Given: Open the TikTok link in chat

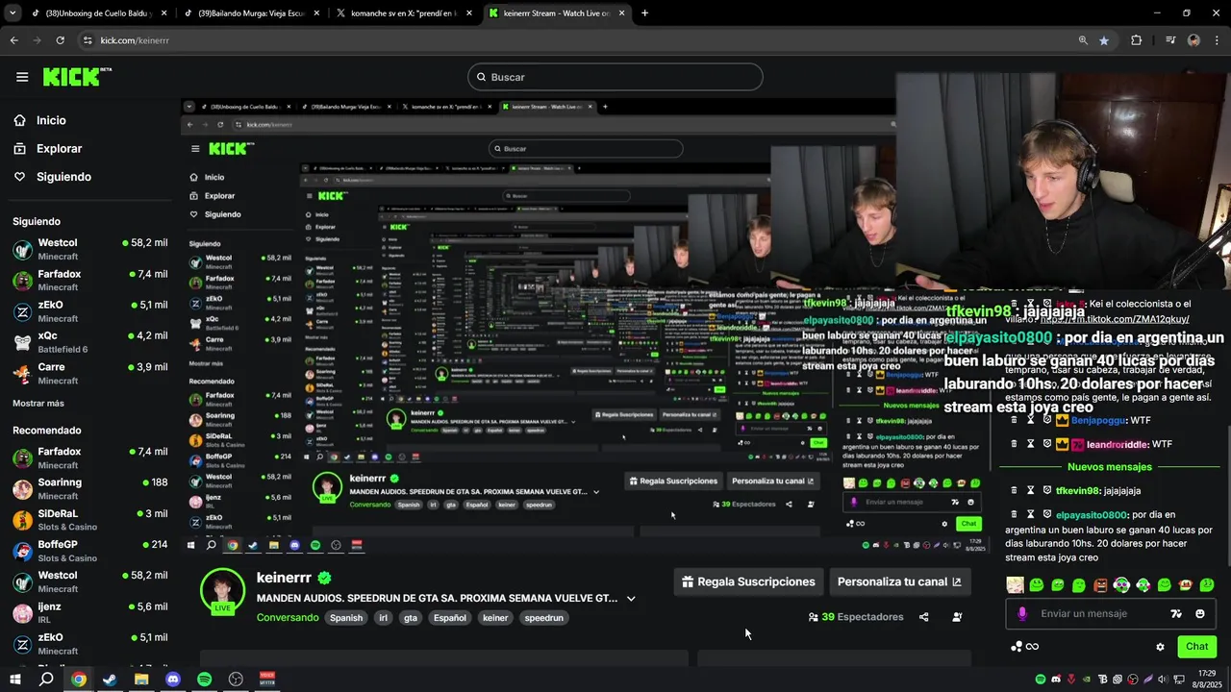Looking at the screenshot, I should pos(1115,319).
